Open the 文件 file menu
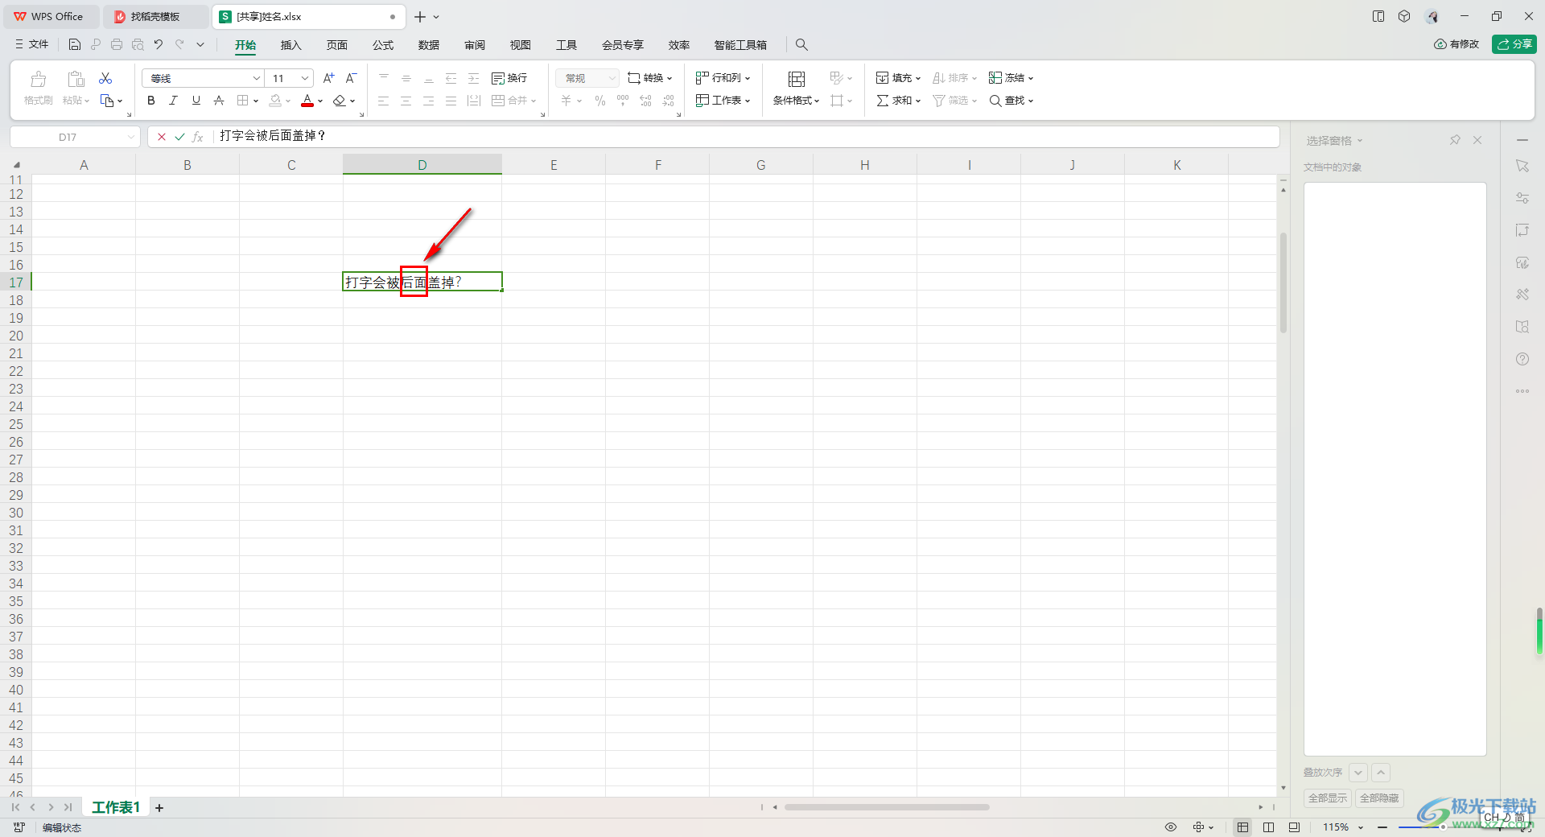 pos(32,44)
